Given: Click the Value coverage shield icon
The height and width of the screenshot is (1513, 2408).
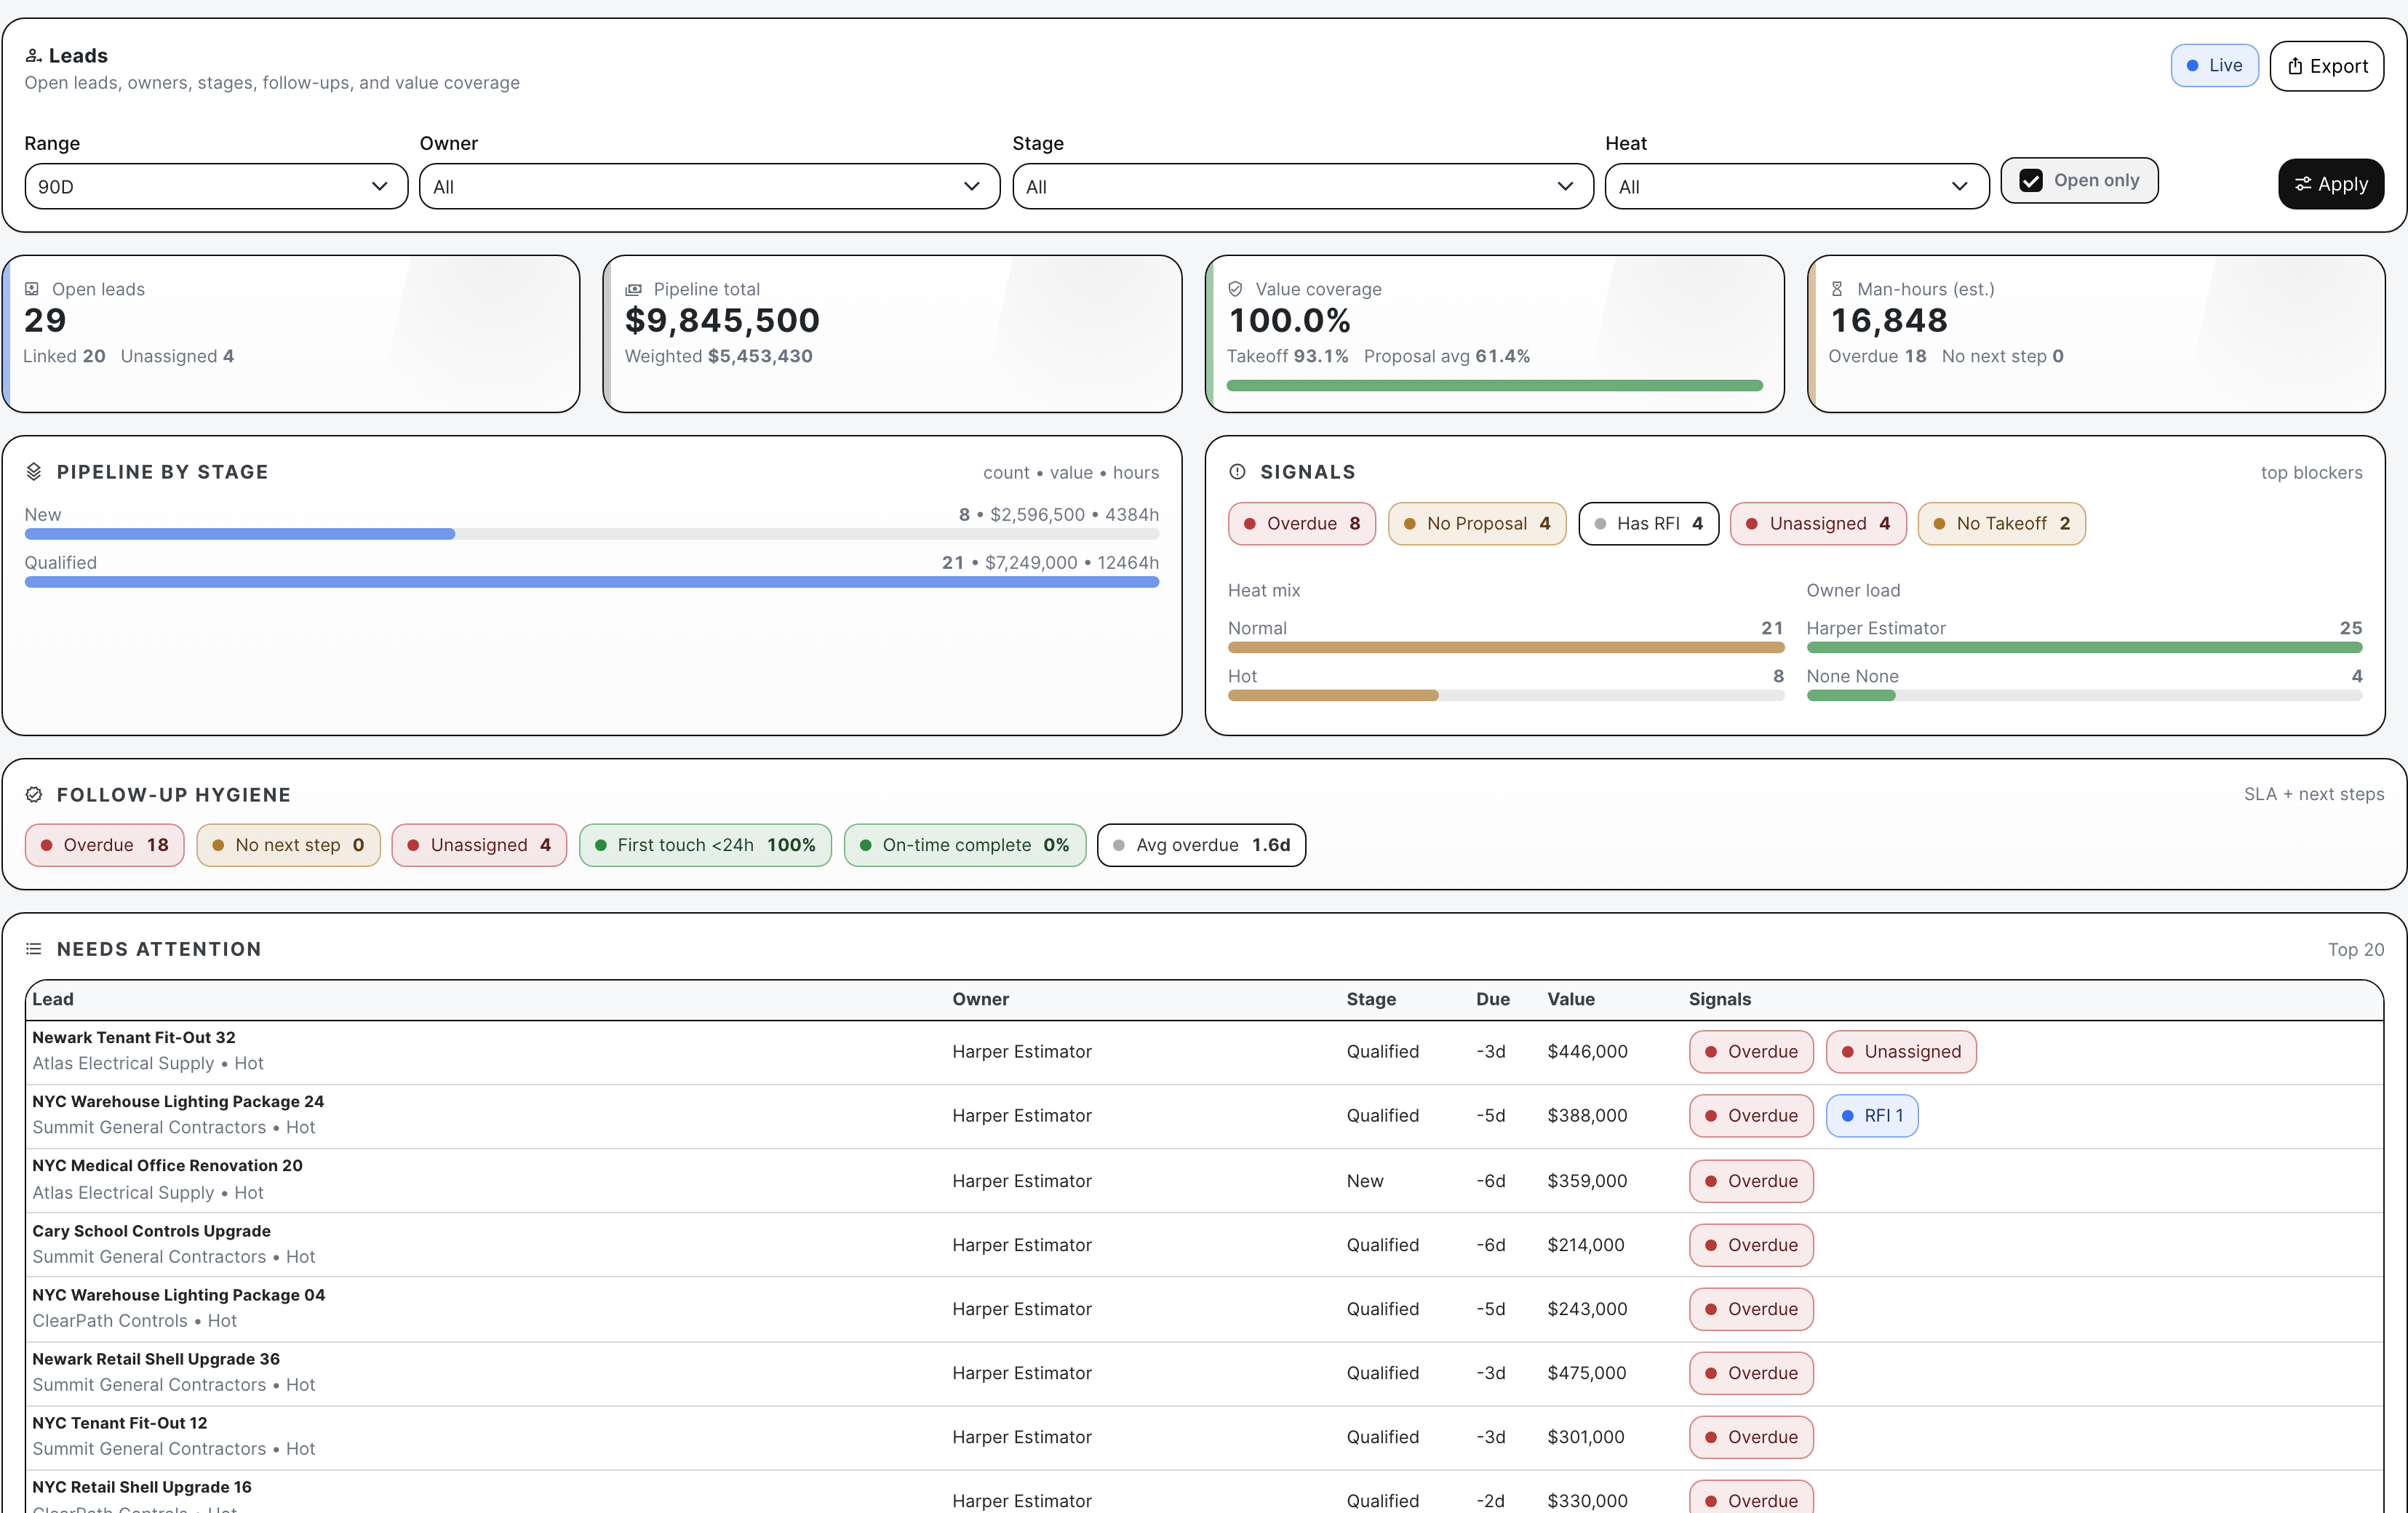Looking at the screenshot, I should 1235,289.
